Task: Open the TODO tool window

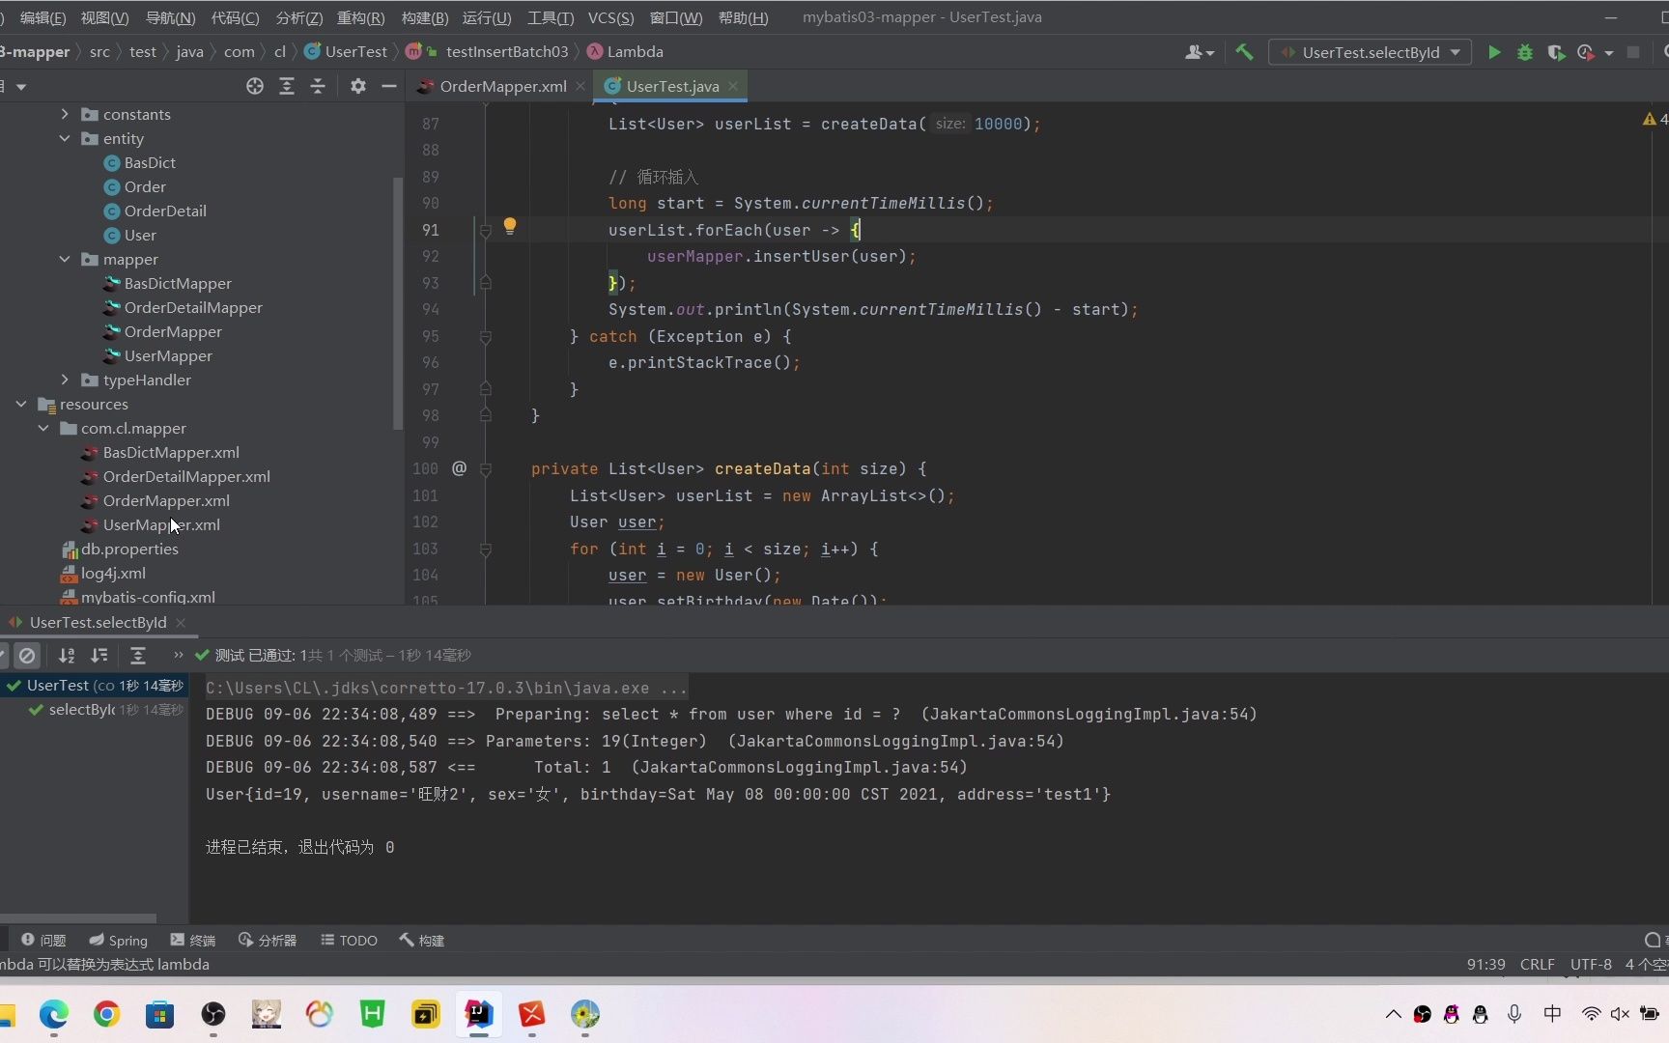Action: [x=349, y=941]
